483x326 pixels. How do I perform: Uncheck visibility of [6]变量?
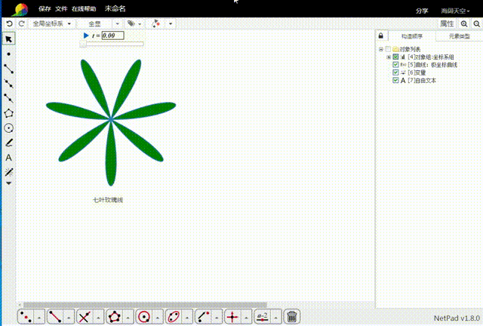click(x=395, y=72)
